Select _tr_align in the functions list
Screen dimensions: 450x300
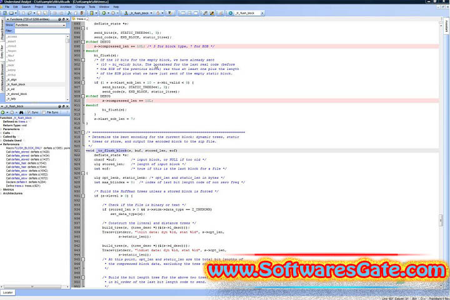12,79
